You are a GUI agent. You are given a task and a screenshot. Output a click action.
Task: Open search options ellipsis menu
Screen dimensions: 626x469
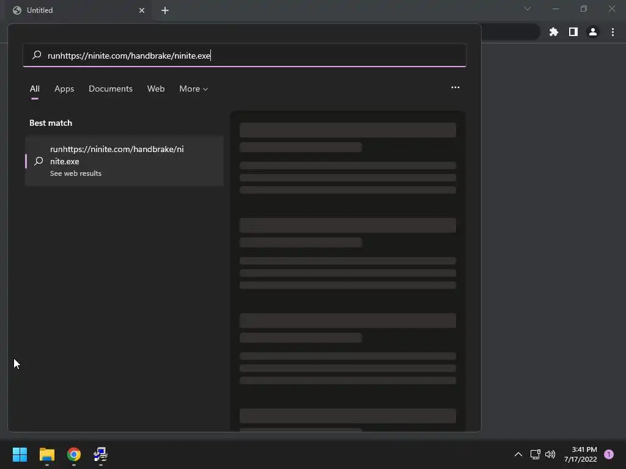pyautogui.click(x=455, y=87)
